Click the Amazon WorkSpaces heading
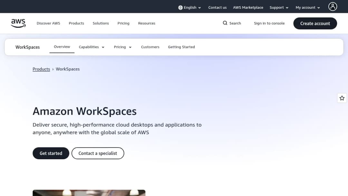348x196 pixels. [84, 111]
